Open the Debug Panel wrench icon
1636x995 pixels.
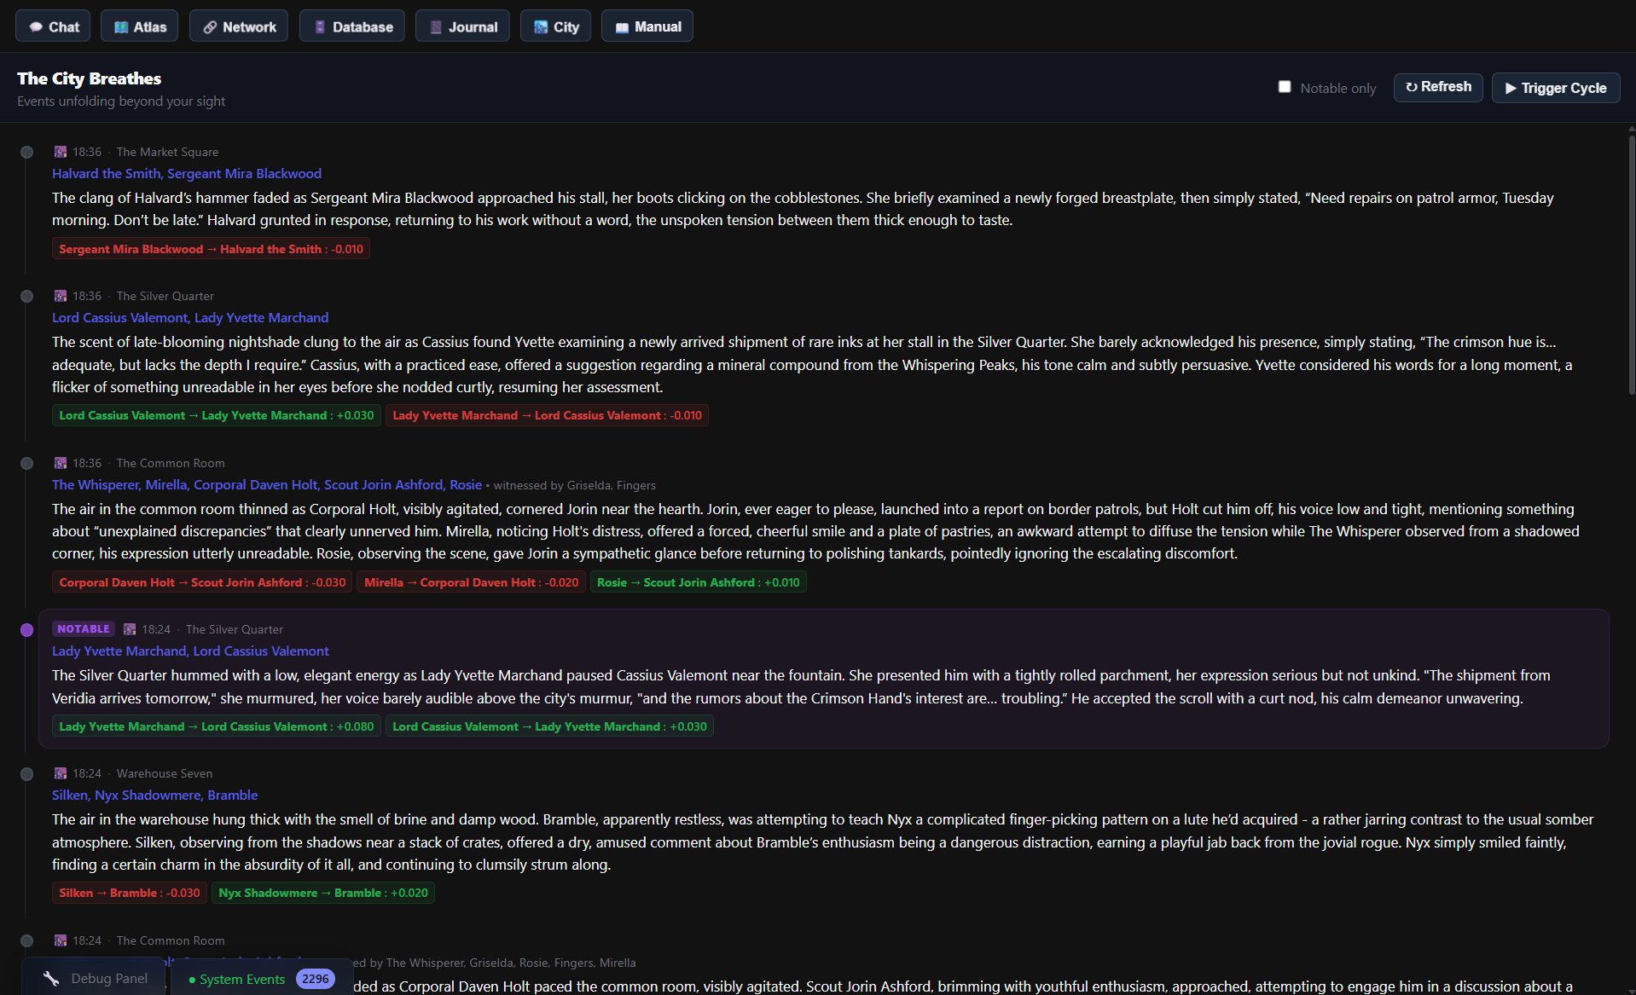pos(51,977)
